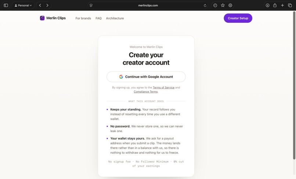Viewport: 296px width, 179px height.
Task: Toggle the browser sidebar icon
Action: click(6, 5)
